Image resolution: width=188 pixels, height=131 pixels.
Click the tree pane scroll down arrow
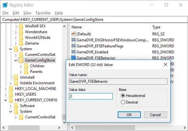[x=64, y=122]
